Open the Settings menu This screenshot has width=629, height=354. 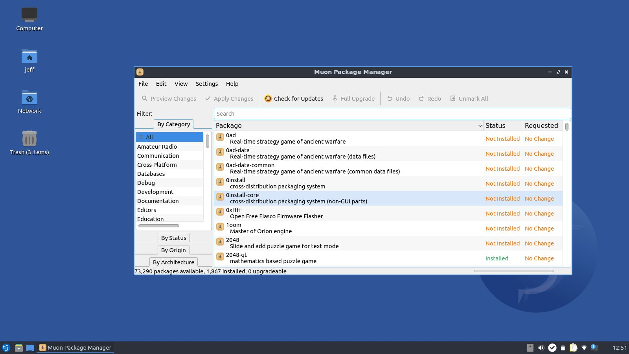207,84
